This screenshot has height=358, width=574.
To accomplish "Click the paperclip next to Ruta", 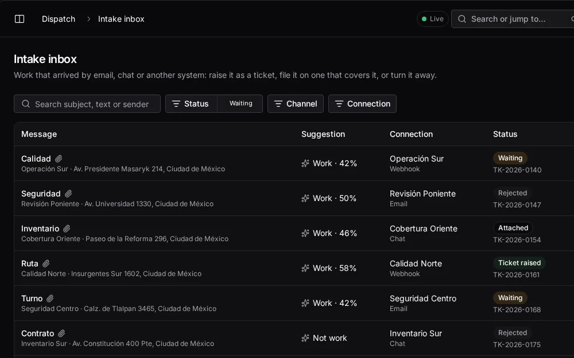I will [x=46, y=263].
